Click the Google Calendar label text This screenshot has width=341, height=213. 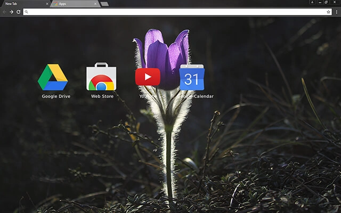(x=196, y=96)
